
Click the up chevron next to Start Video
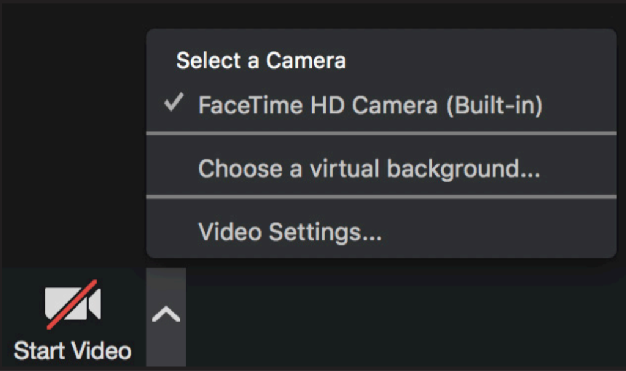coord(166,315)
